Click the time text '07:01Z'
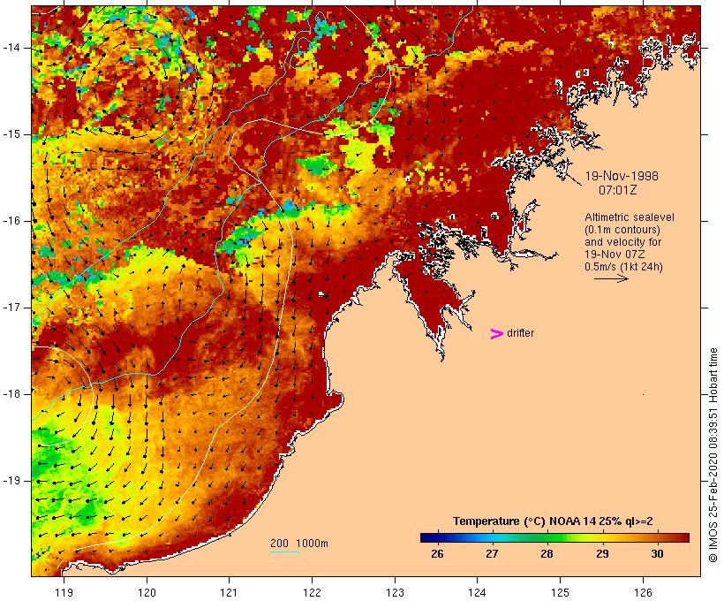 [x=618, y=190]
